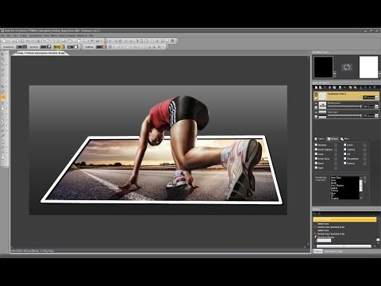This screenshot has width=381, height=286.
Task: Click the white background color swatch
Action: click(368, 67)
